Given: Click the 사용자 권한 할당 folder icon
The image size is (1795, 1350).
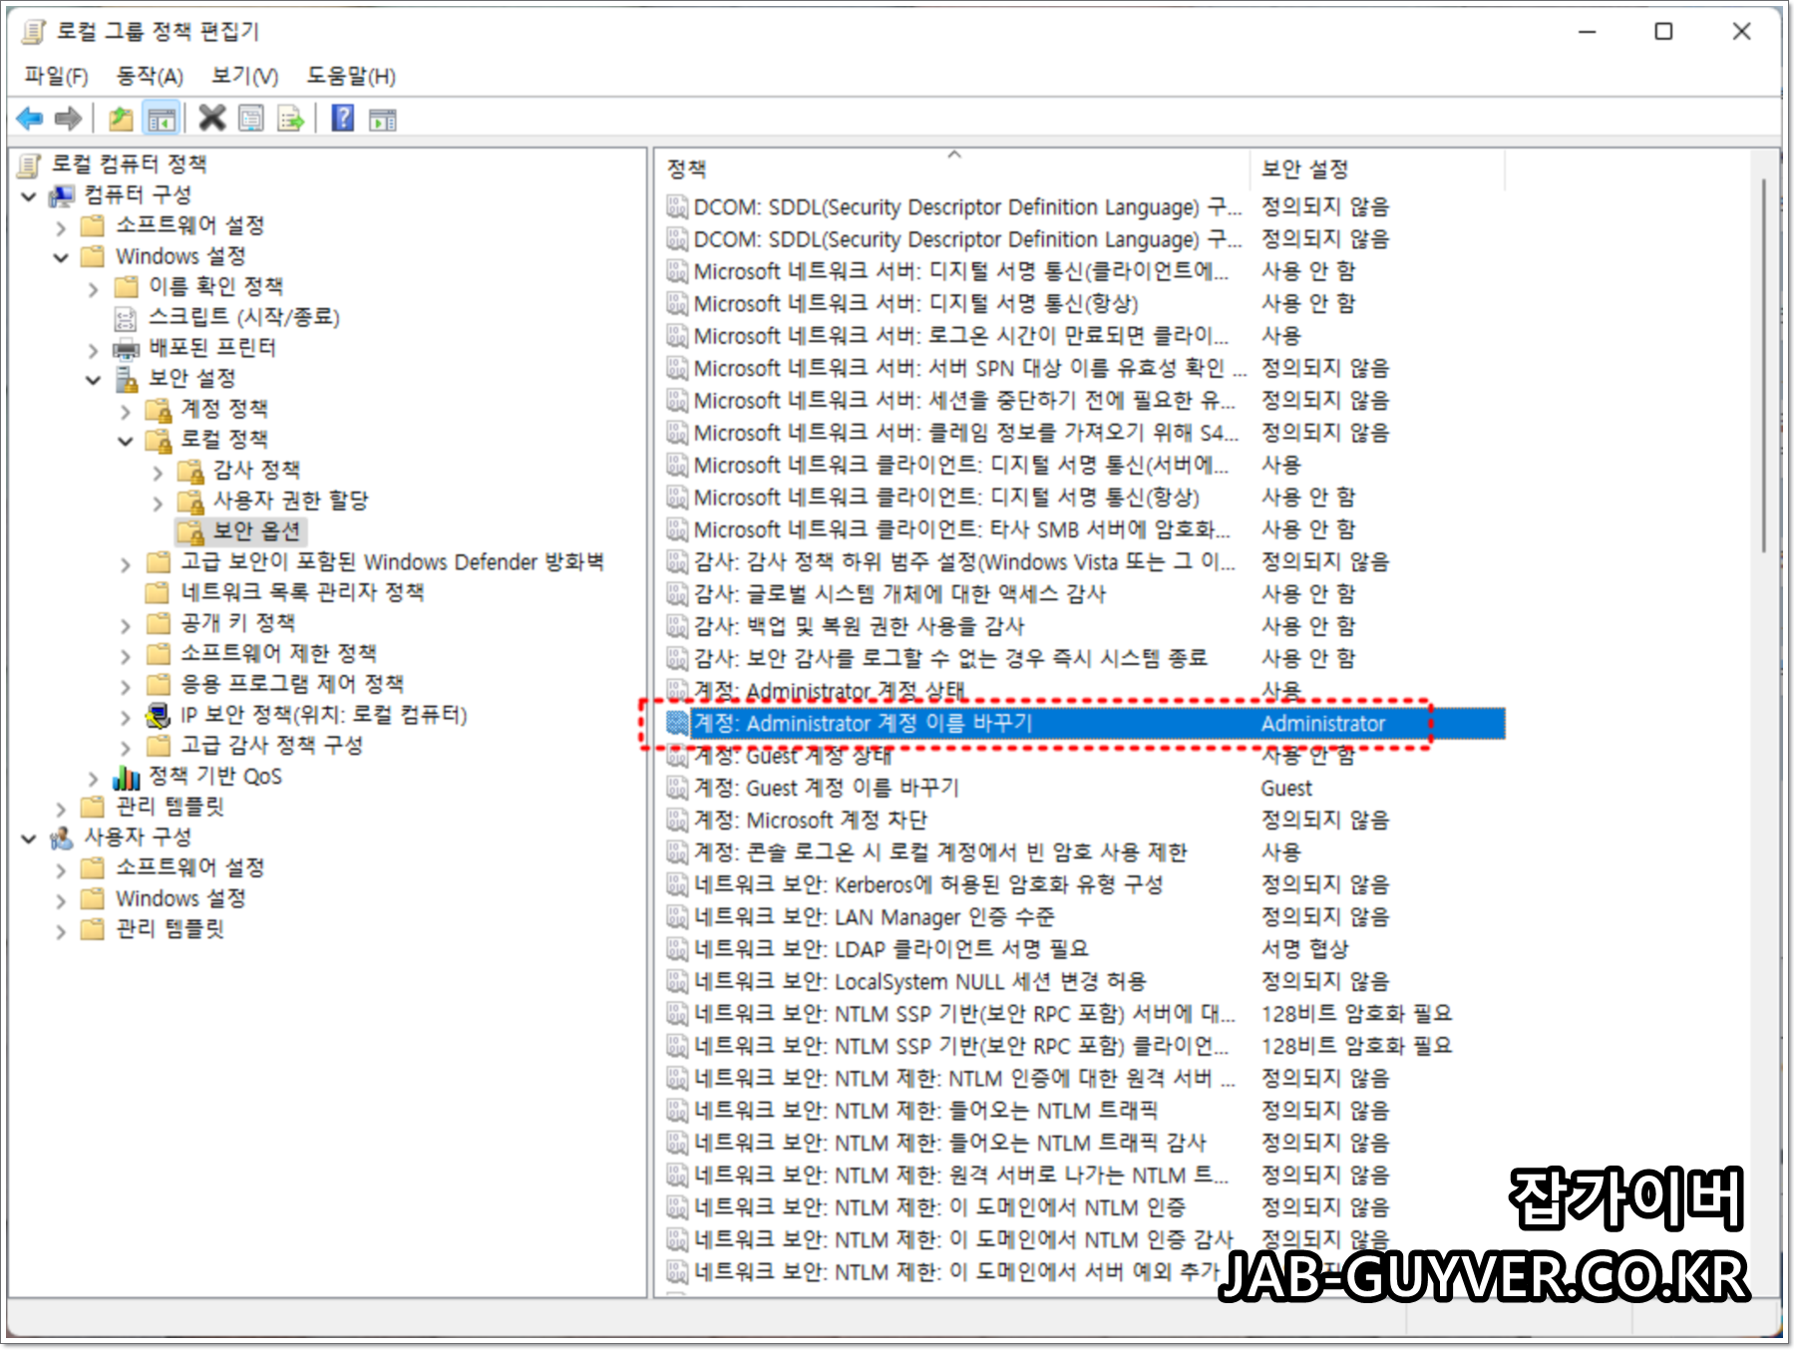Looking at the screenshot, I should (189, 502).
